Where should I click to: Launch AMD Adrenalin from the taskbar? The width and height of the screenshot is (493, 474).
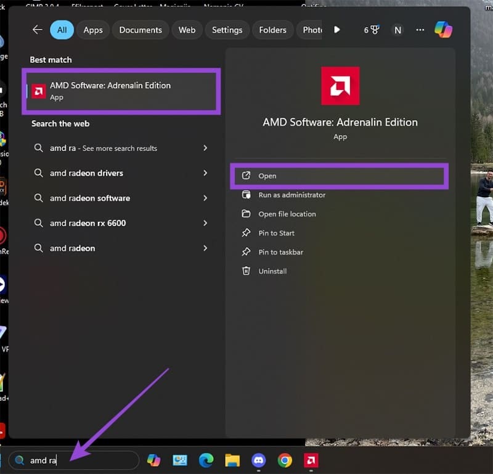point(311,460)
